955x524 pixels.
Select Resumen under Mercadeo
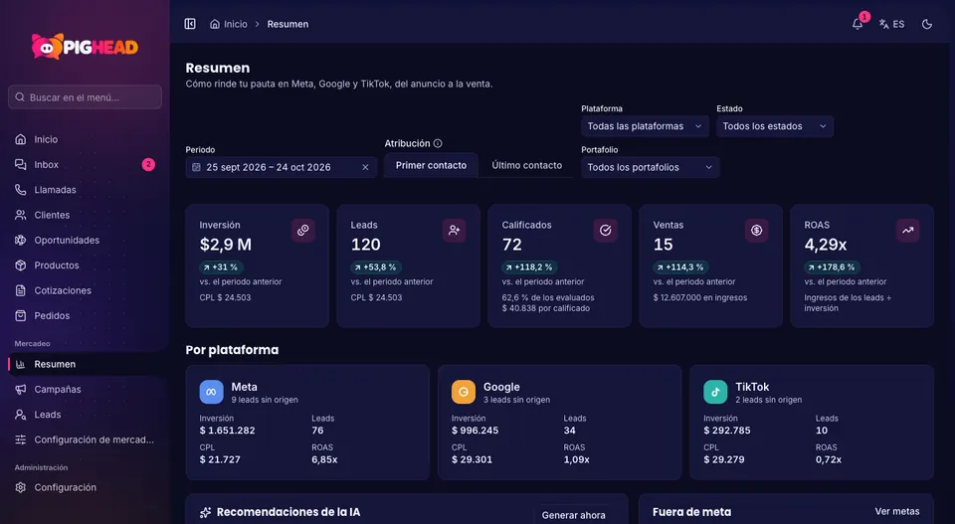(85, 364)
